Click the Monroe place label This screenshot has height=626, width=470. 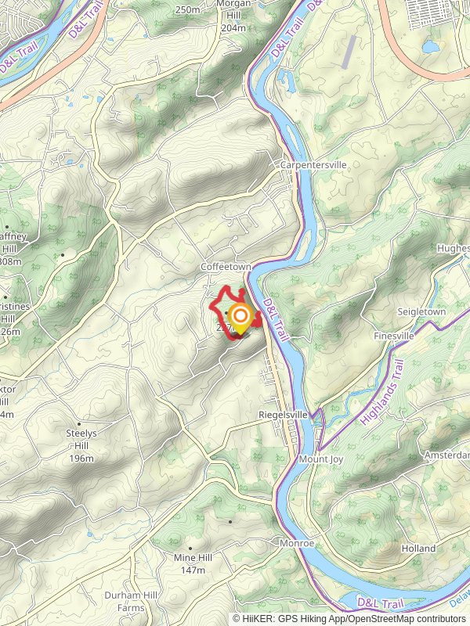297,543
